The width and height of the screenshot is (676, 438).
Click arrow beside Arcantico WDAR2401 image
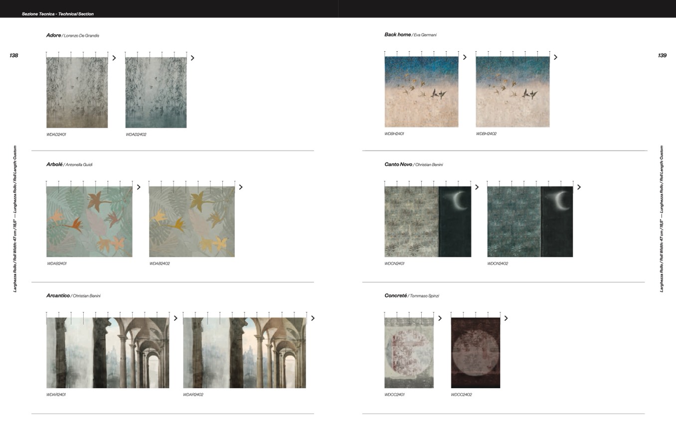point(175,318)
